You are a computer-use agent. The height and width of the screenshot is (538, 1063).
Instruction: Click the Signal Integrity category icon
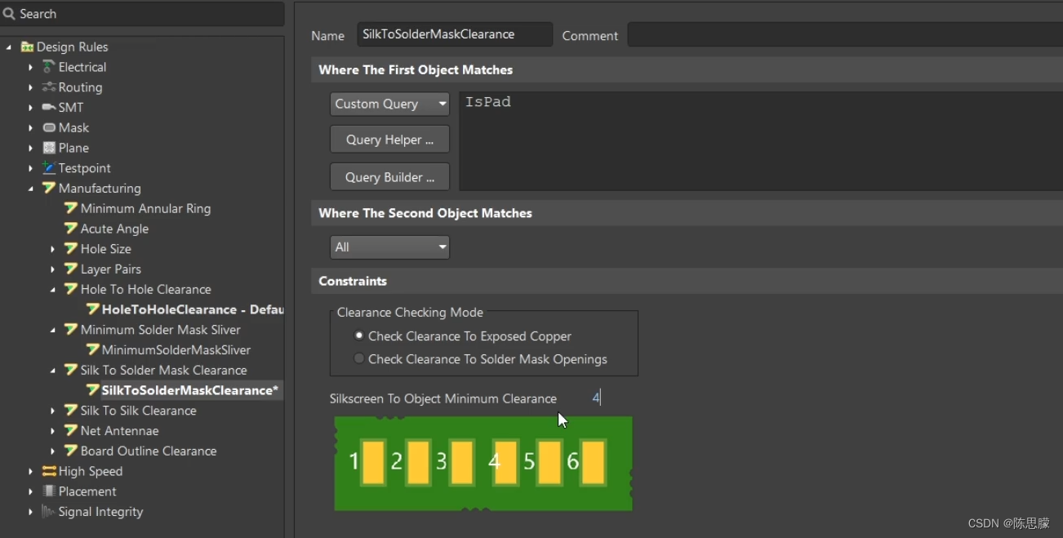[49, 512]
